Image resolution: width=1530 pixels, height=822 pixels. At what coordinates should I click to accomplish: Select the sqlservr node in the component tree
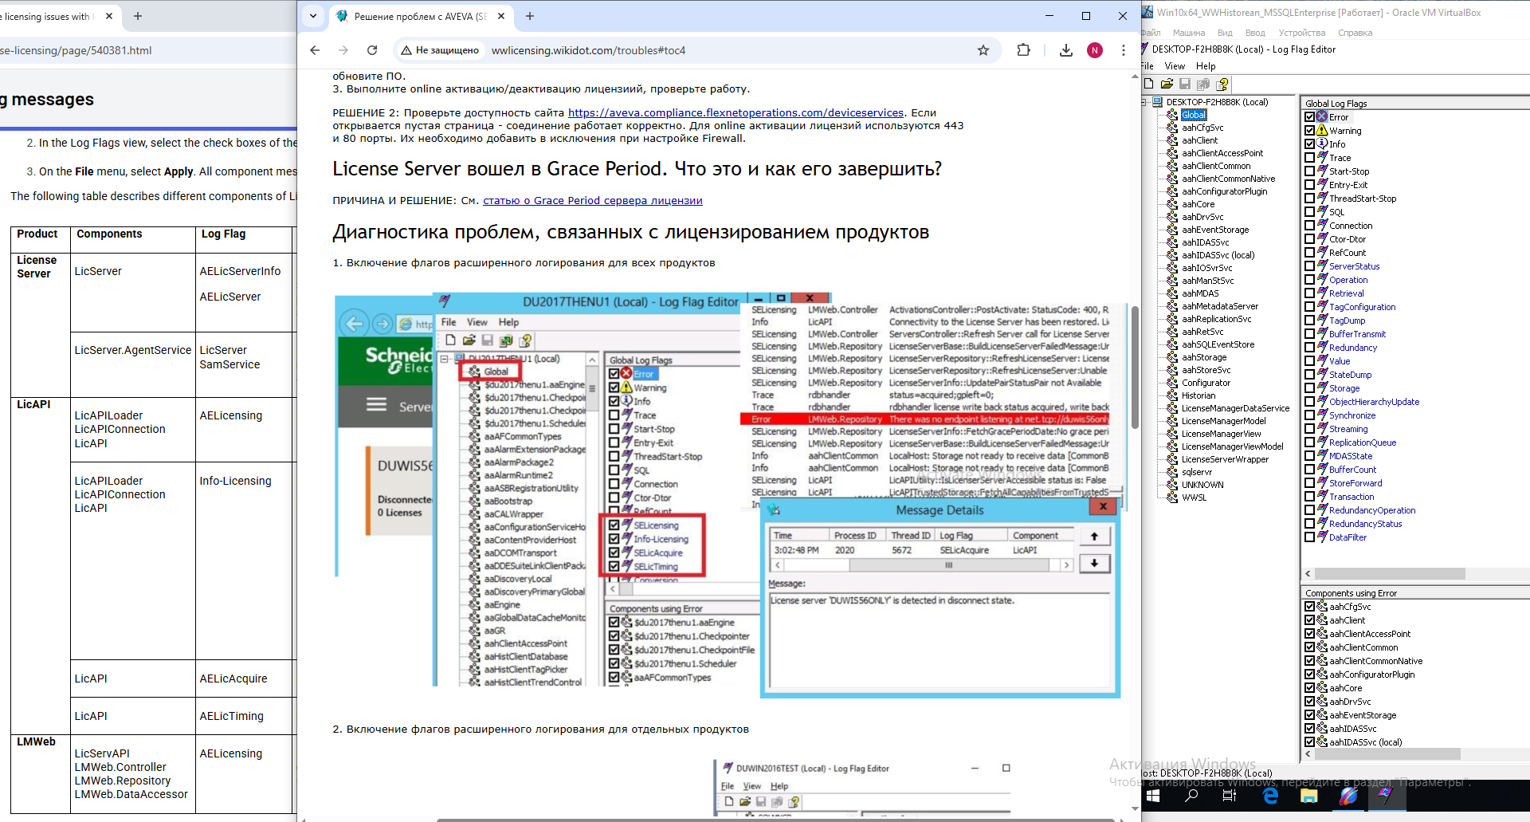(x=1197, y=472)
